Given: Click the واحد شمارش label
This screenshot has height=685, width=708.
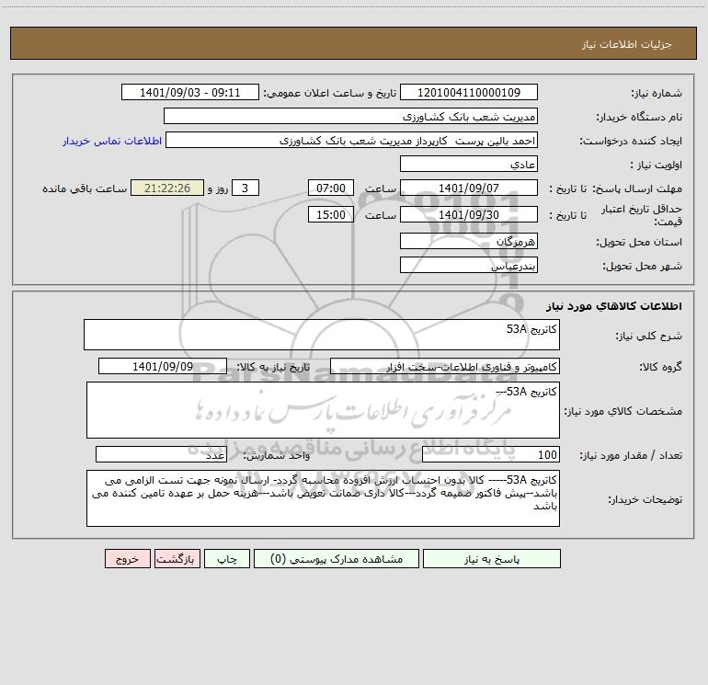Looking at the screenshot, I should (277, 456).
